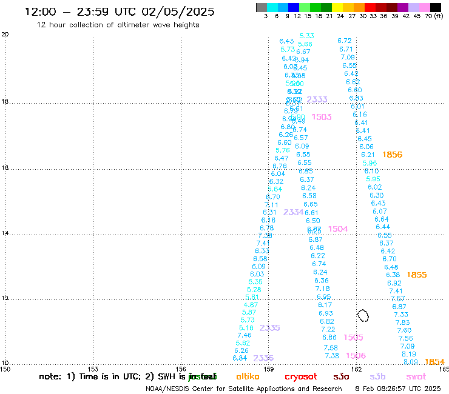Click the latitude axis label 20
The height and width of the screenshot is (394, 449).
(x=5, y=35)
